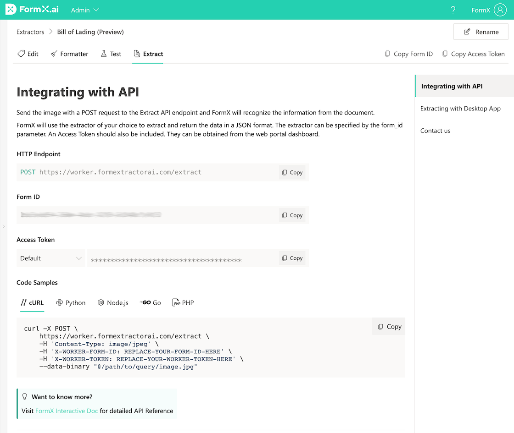Switch to the Formatter tab
Image resolution: width=514 pixels, height=433 pixels.
(69, 54)
